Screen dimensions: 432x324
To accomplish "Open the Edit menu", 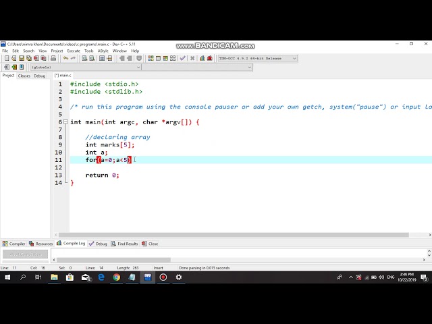I will point(16,51).
